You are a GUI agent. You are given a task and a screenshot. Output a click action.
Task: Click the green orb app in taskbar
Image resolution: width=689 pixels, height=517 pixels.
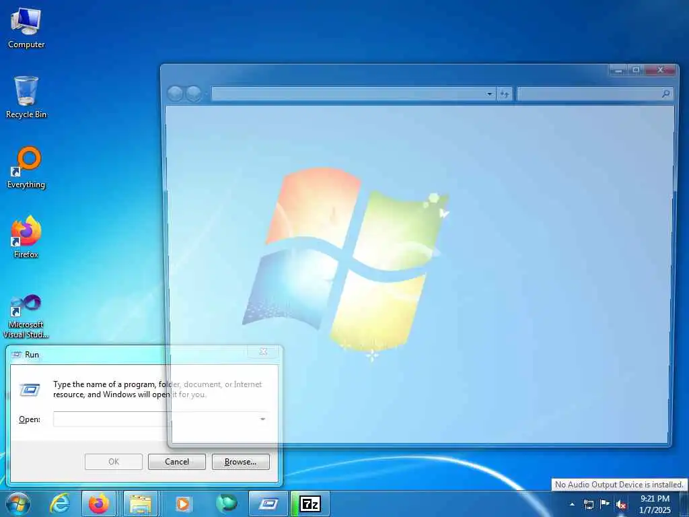(227, 504)
